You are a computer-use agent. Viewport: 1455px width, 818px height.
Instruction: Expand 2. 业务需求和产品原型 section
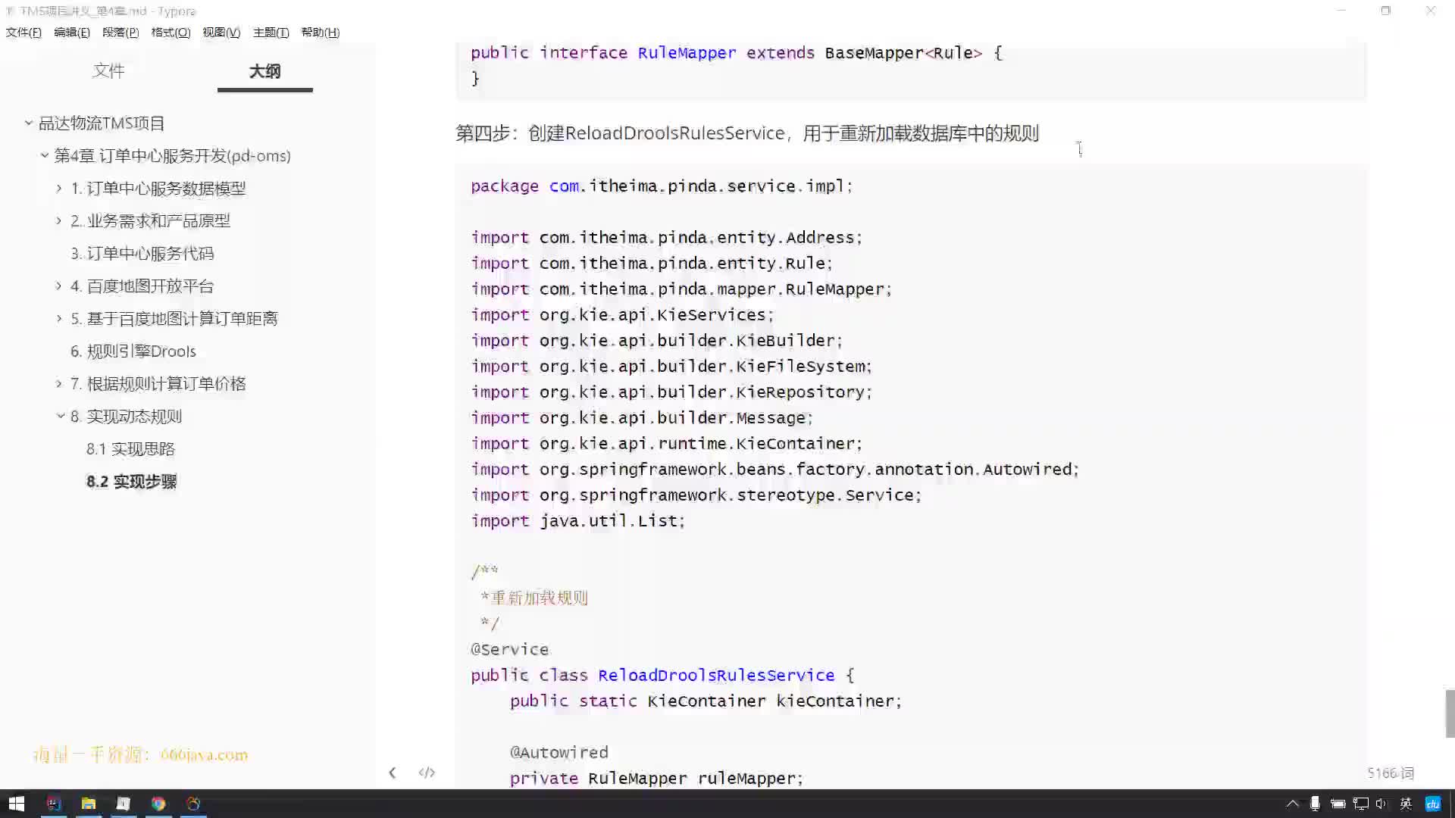tap(59, 220)
